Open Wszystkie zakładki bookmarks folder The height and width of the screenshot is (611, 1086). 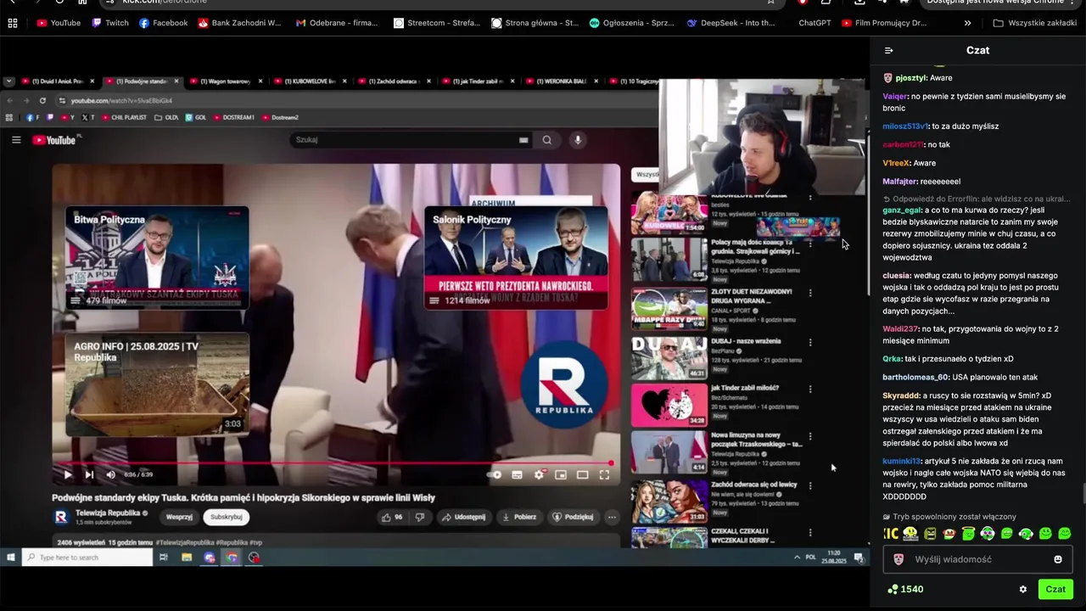tap(1034, 23)
